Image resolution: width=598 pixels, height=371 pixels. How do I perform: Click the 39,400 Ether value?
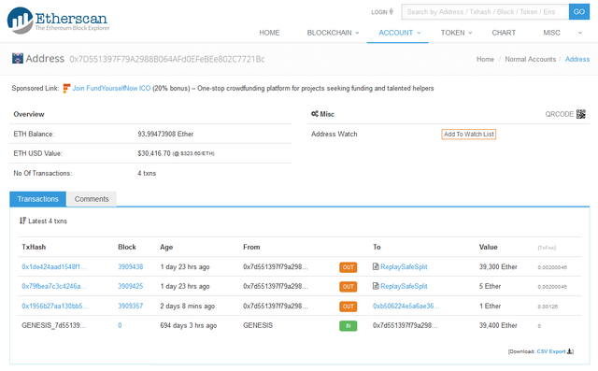point(498,325)
